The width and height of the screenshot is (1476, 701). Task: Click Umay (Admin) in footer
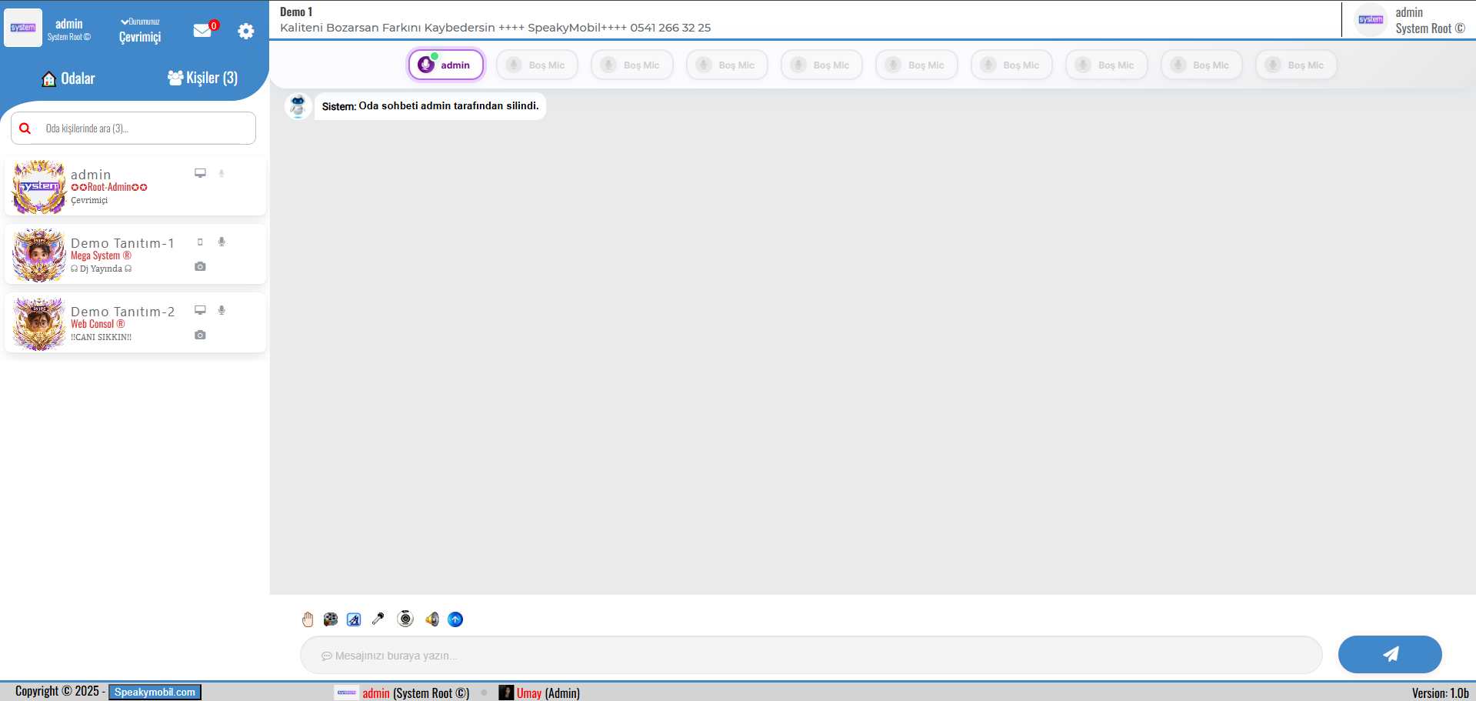[539, 693]
